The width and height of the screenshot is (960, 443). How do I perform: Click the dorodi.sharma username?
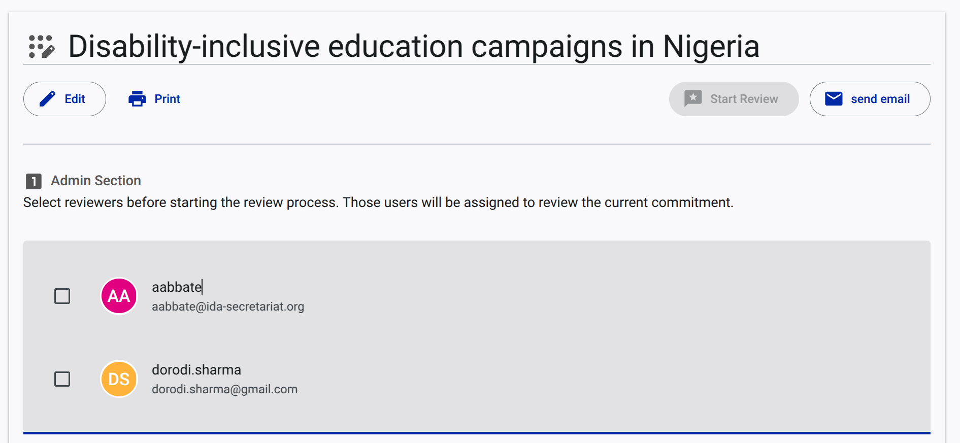196,370
